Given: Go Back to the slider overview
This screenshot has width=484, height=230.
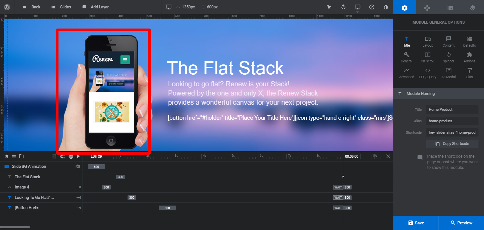Looking at the screenshot, I should (x=31, y=7).
